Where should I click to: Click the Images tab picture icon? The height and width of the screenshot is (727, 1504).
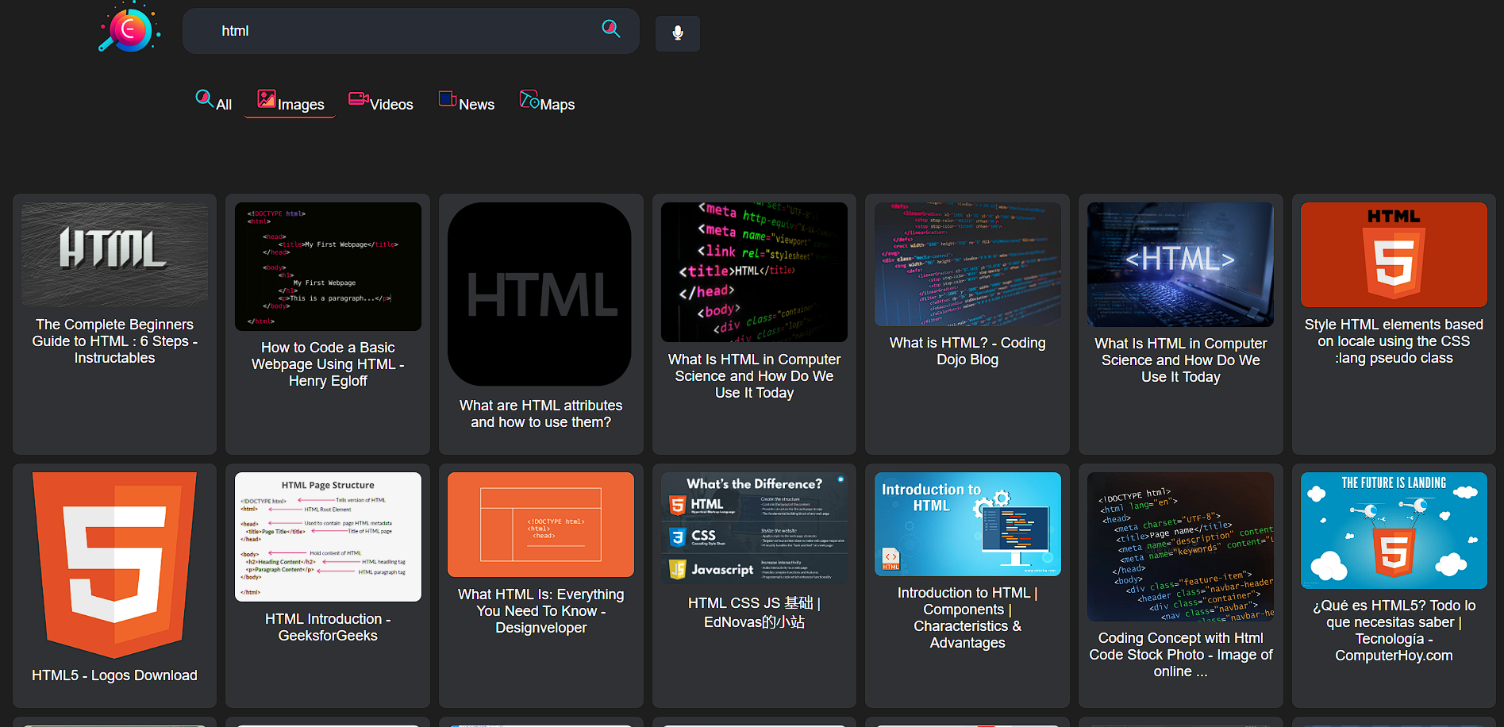point(267,98)
